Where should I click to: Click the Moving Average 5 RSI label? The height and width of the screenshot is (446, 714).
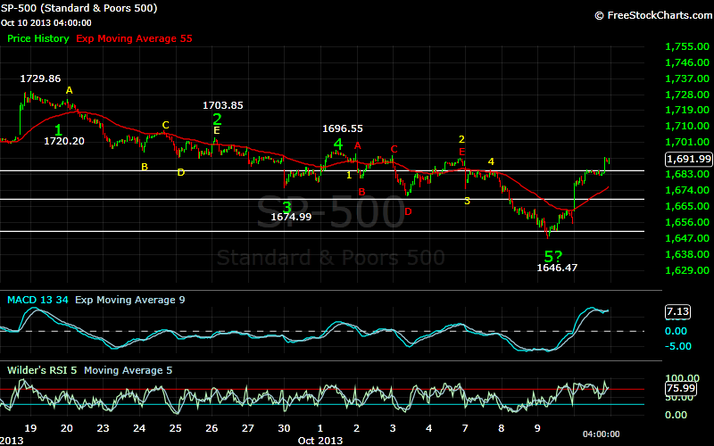coord(129,370)
